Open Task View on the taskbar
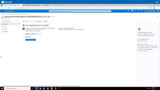This screenshot has height=90, width=160. pos(32,88)
